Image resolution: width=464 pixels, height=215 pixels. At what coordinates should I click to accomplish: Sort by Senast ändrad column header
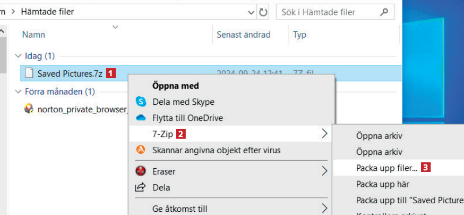[x=243, y=35]
